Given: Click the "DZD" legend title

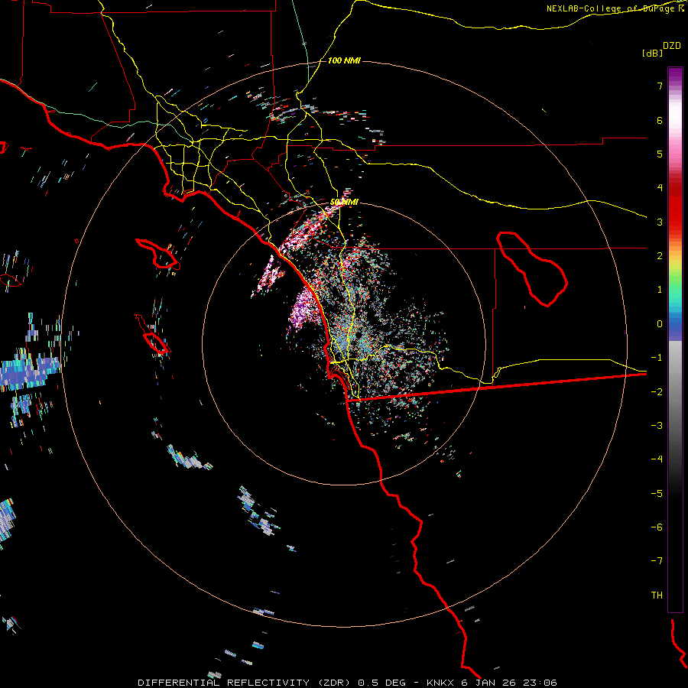Looking at the screenshot, I should point(672,46).
